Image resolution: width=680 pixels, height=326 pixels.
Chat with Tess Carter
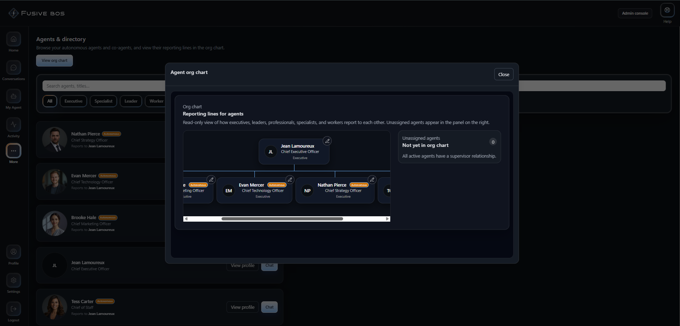click(269, 307)
